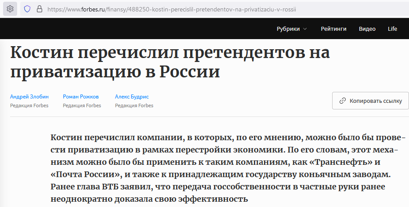Click "Редакция Forbes" under Роман Рожков
Image resolution: width=409 pixels, height=207 pixels.
tap(82, 105)
